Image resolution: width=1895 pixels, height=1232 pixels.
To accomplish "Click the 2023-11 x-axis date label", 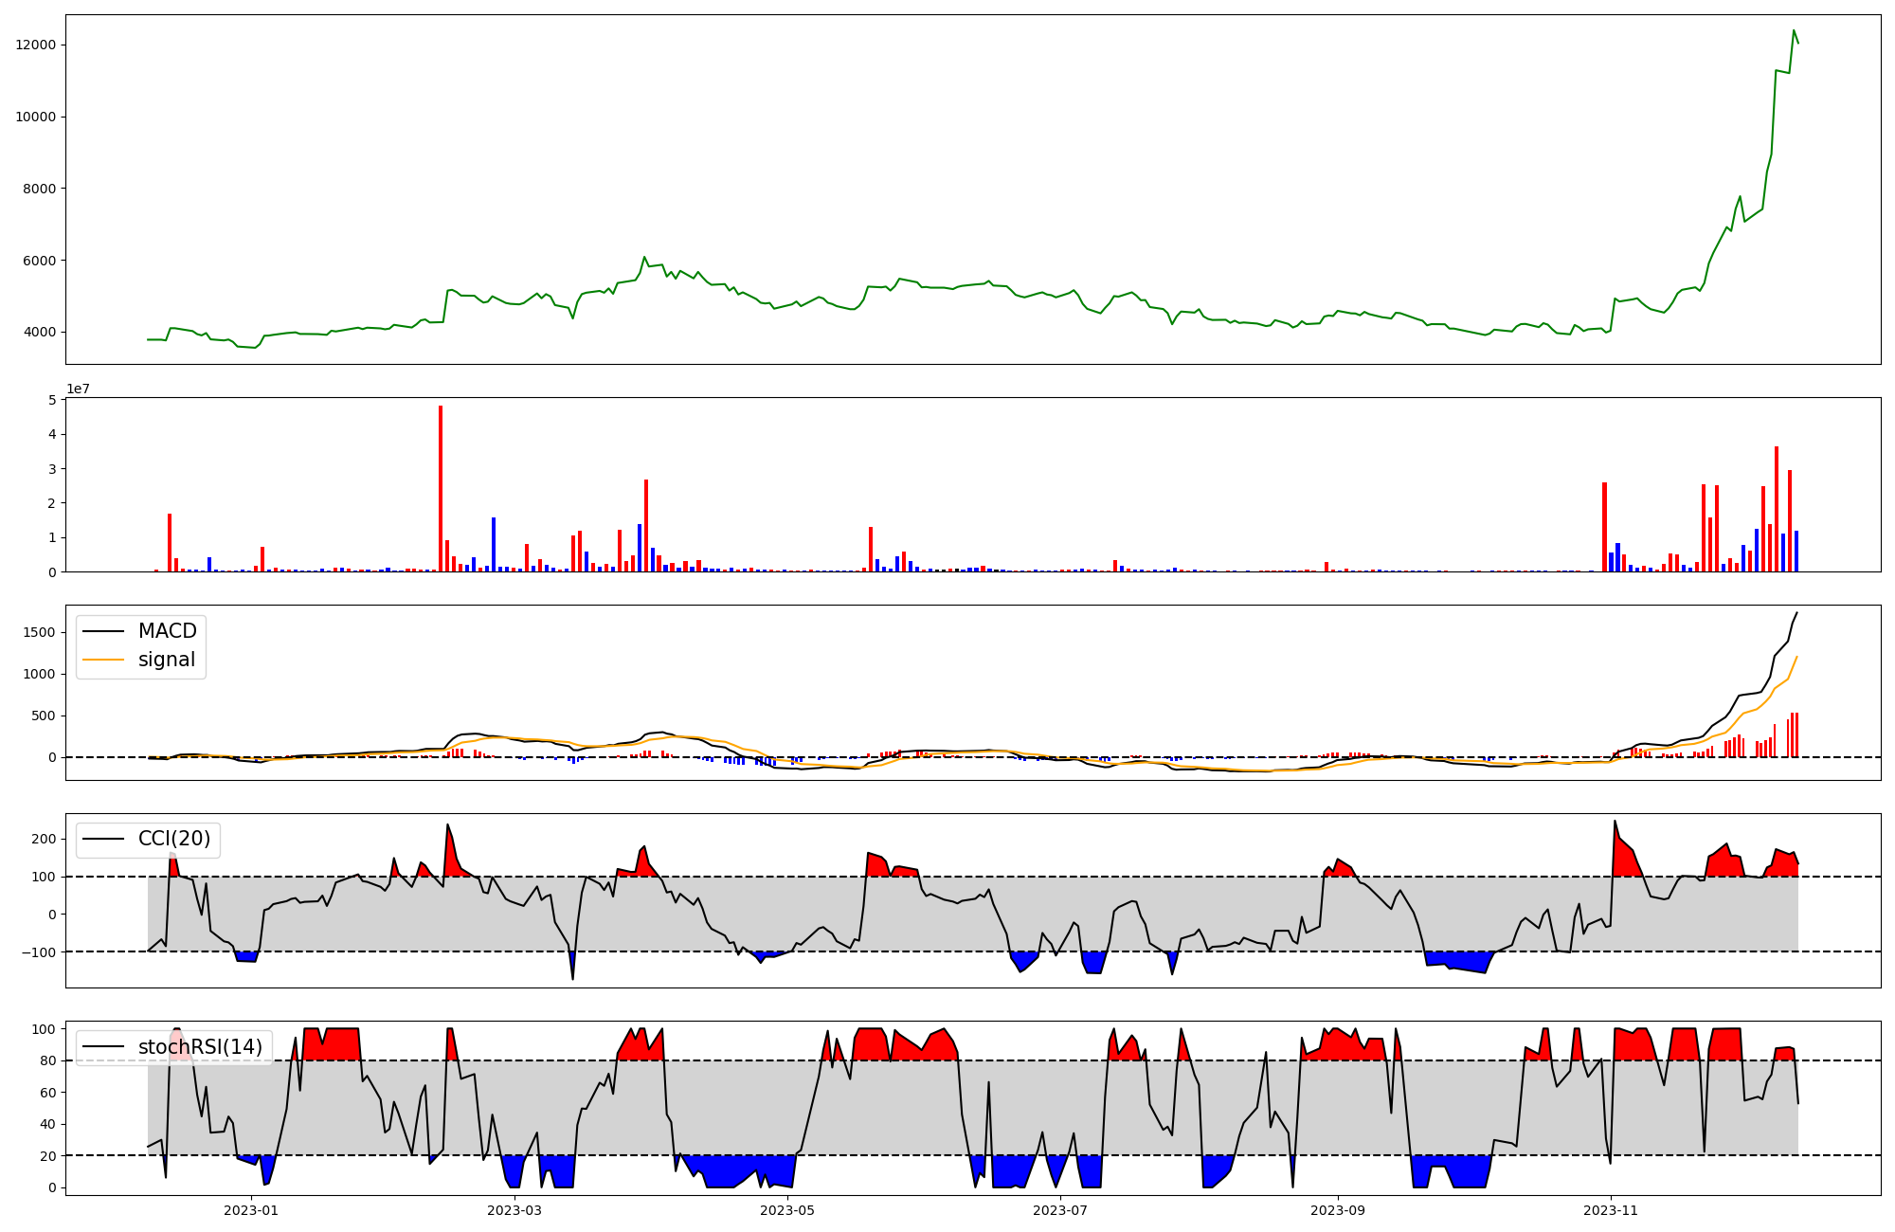I will 1610,1210.
